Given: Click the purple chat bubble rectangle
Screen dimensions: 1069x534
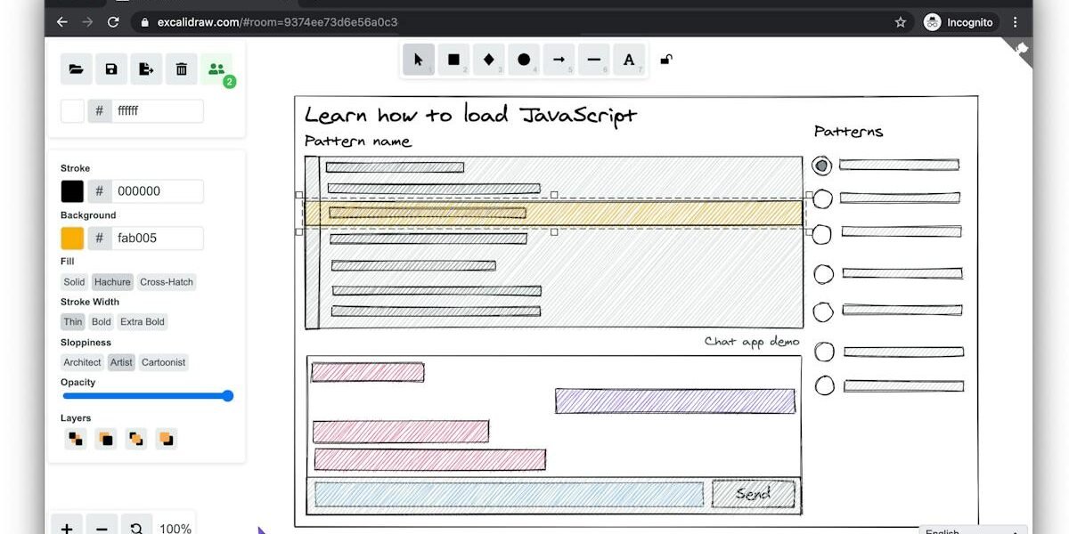Looking at the screenshot, I should (x=675, y=401).
